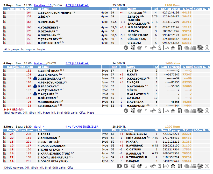Click the G icon under race 3
Viewport: 213px width, 174px height.
click(126, 48)
